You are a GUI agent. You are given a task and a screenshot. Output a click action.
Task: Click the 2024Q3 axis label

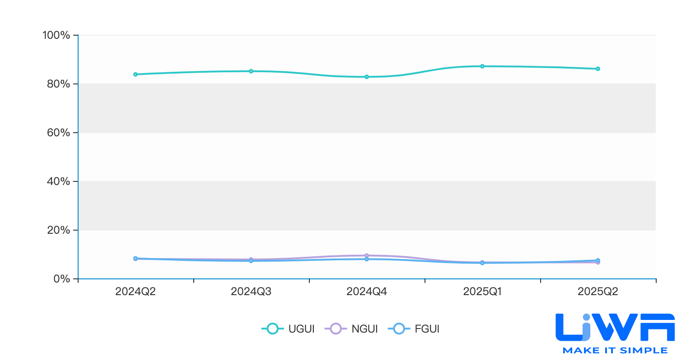tap(251, 292)
